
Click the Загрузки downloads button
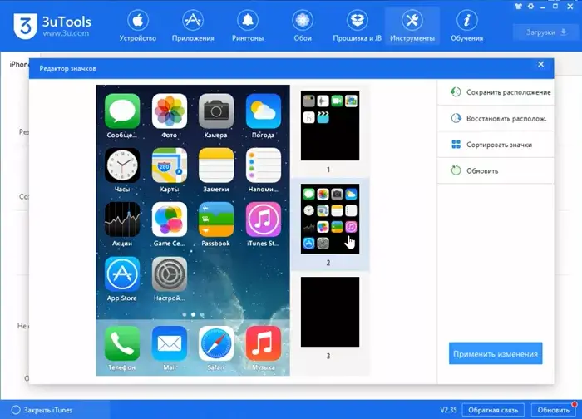545,32
